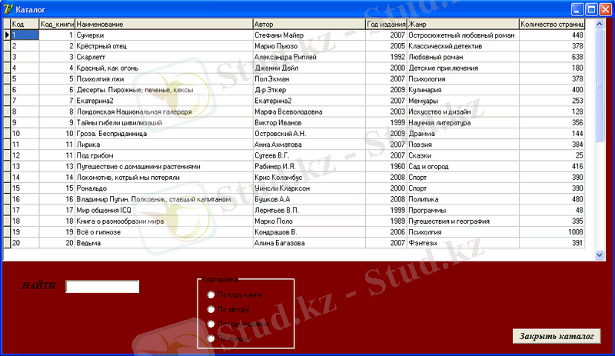Image resolution: width=615 pixels, height=356 pixels.
Task: Select Локомотив, котрый мы потеряли cell
Action: (x=164, y=178)
